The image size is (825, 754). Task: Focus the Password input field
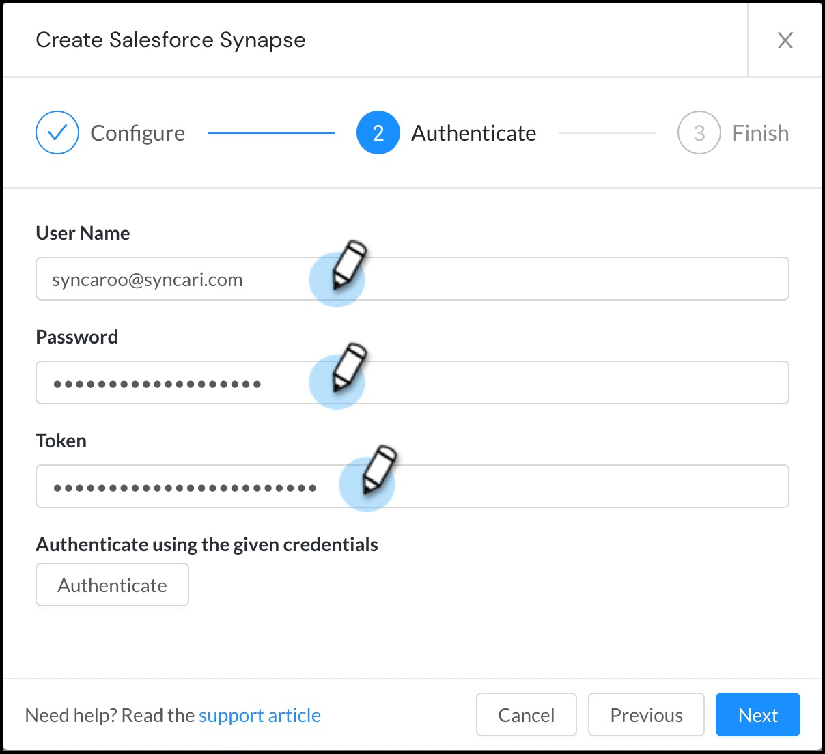[x=546, y=383]
